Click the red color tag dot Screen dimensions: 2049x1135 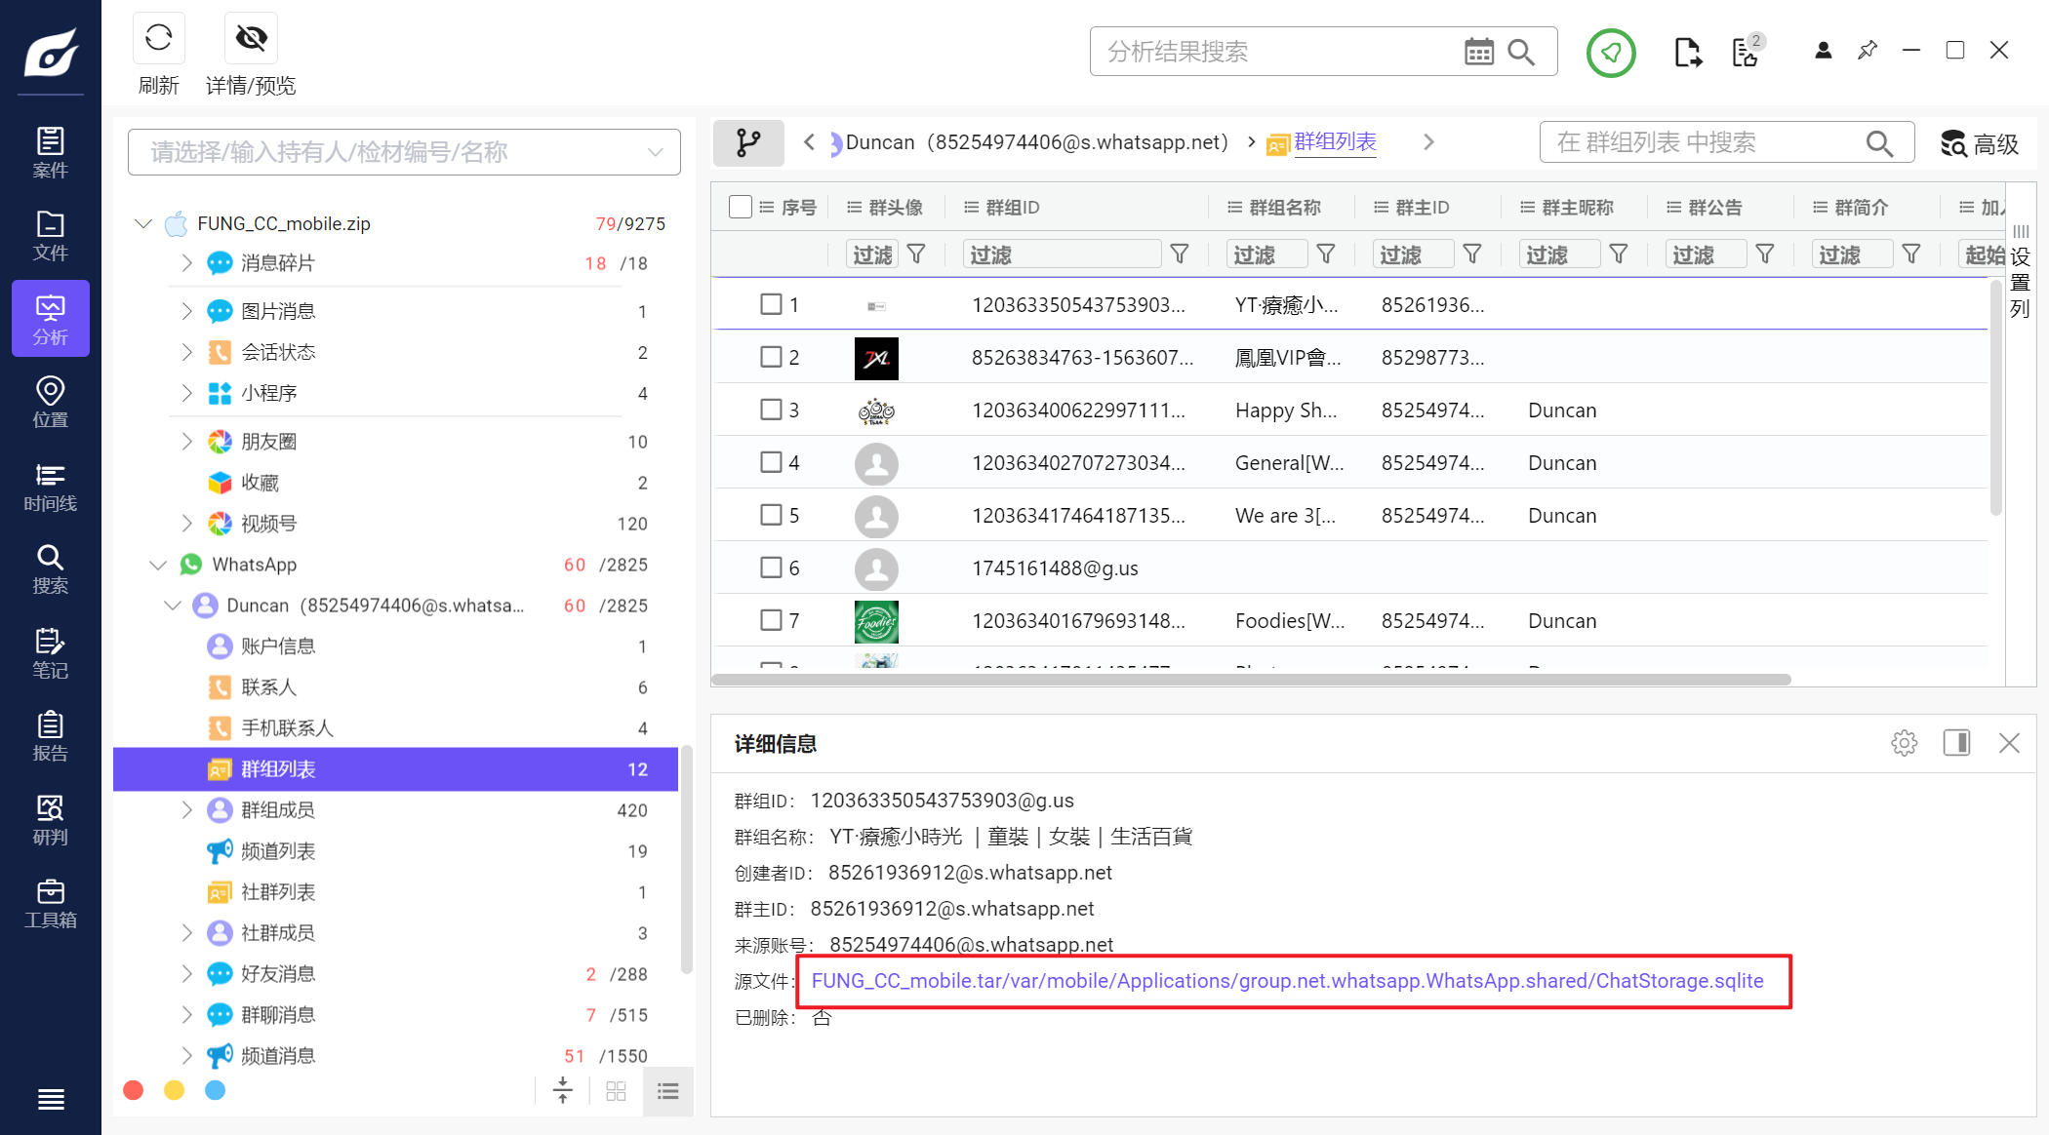134,1090
